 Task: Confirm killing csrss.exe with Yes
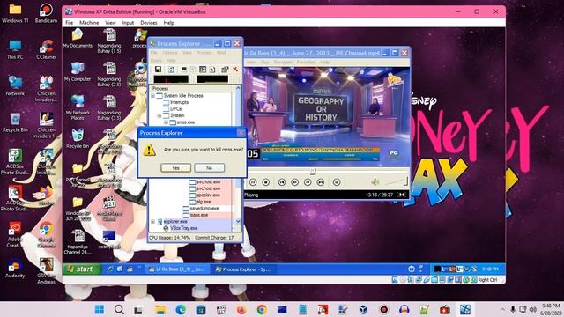point(175,168)
